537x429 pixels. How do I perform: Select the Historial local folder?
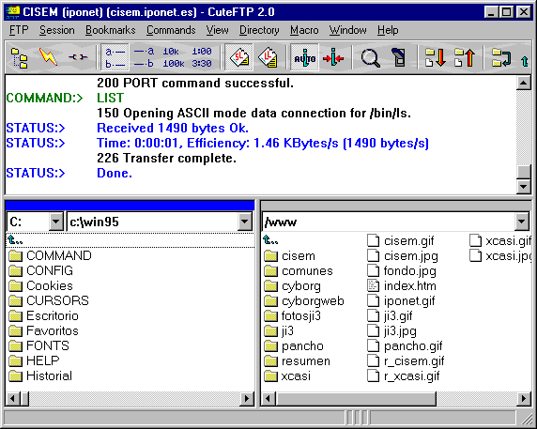40,375
